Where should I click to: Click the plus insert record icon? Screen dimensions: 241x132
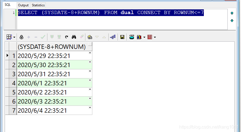pos(29,37)
